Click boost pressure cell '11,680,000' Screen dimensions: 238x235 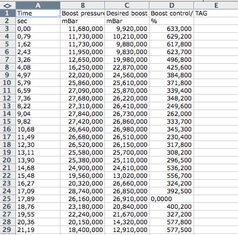[82, 29]
